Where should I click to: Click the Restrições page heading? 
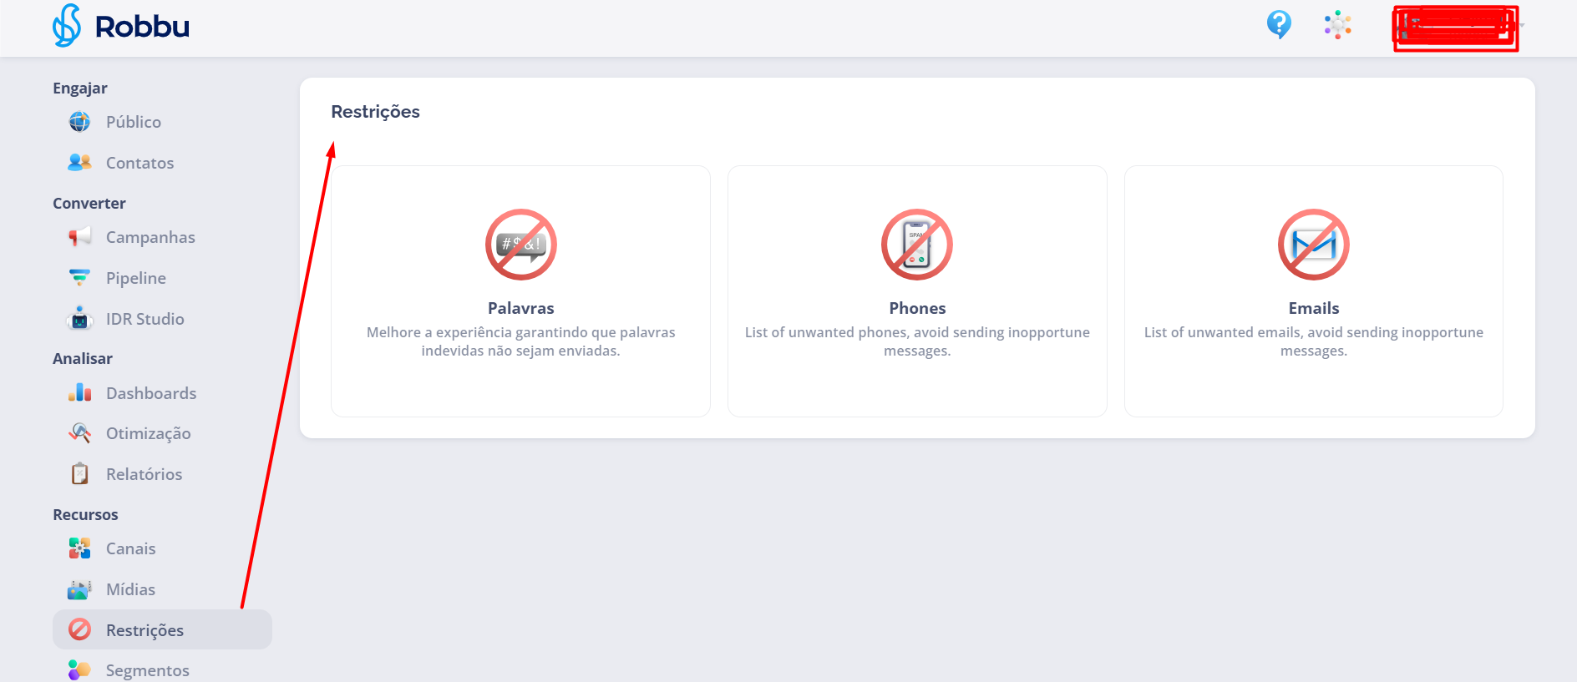click(x=375, y=112)
